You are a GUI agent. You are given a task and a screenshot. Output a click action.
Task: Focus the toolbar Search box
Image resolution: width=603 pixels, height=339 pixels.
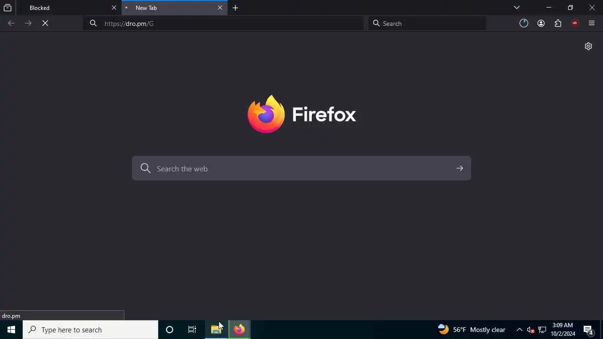[x=427, y=23]
